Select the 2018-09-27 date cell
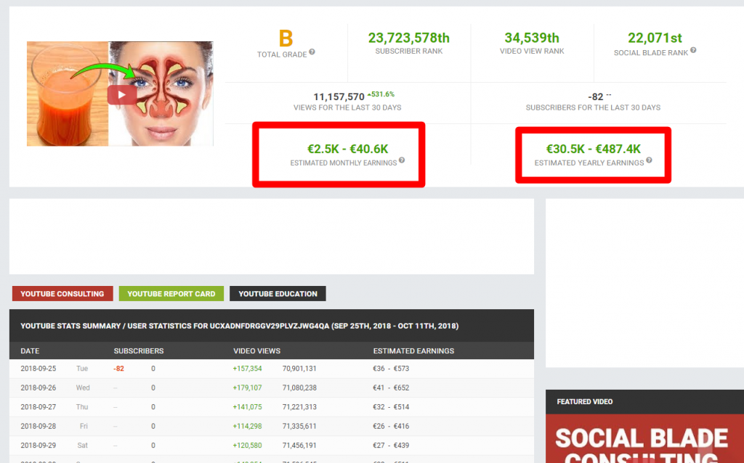 pos(38,406)
